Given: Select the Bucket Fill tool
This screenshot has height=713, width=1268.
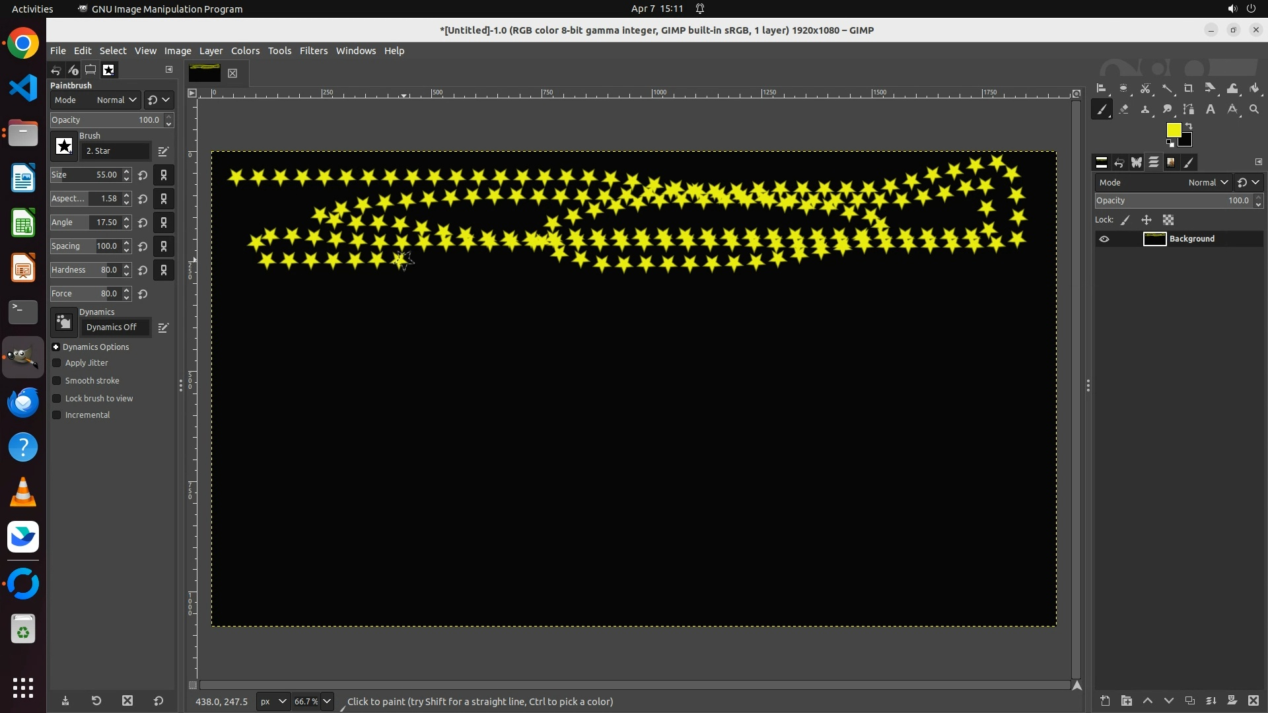Looking at the screenshot, I should [1254, 88].
